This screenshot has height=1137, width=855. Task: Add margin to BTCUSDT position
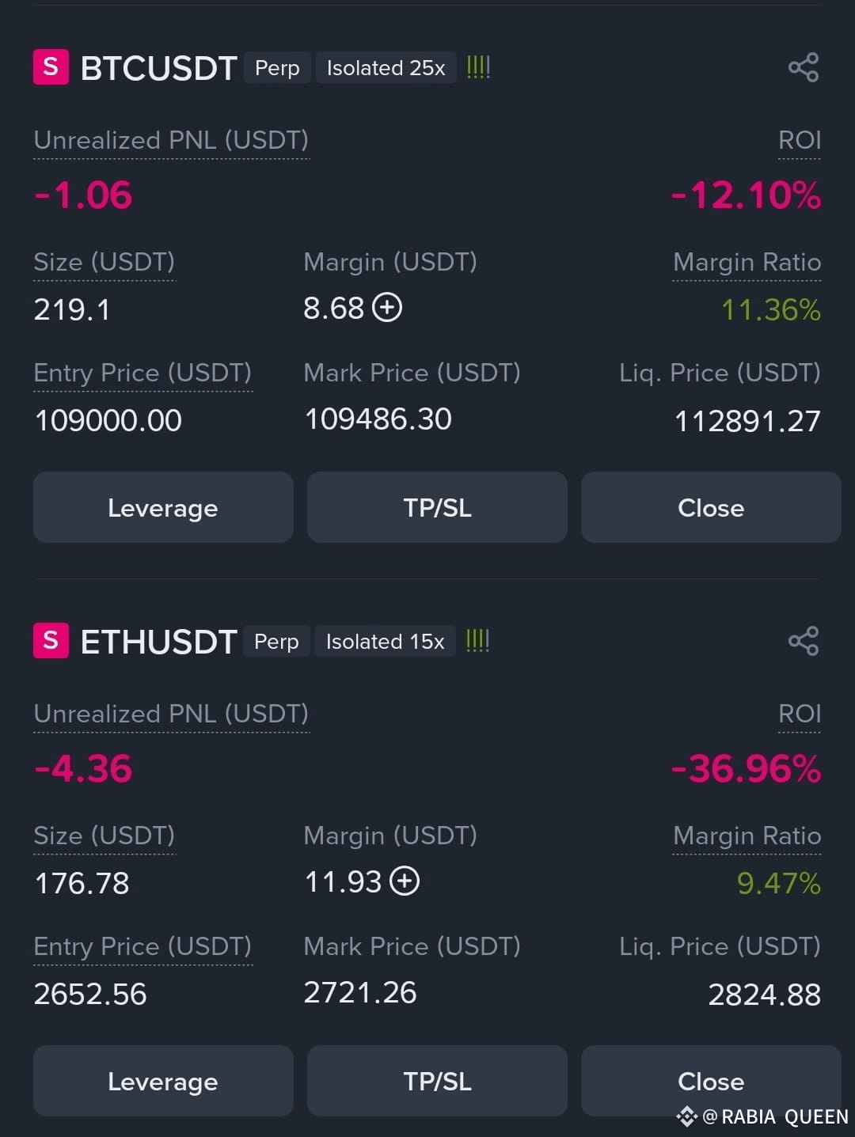387,307
